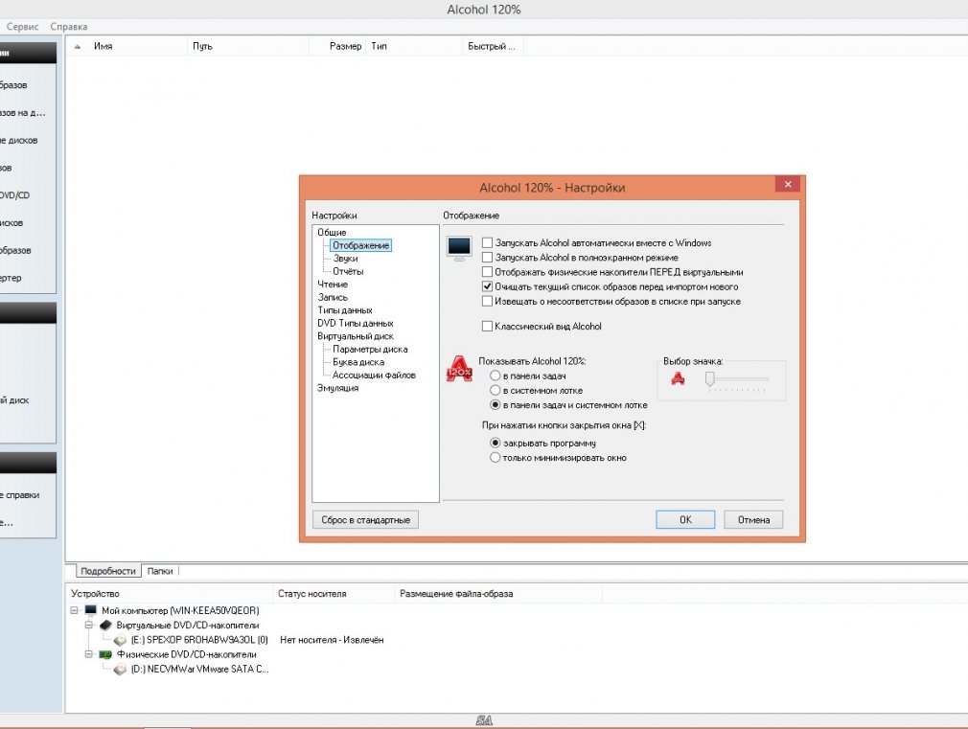
Task: Close the Настройки dialog with X
Action: [788, 184]
